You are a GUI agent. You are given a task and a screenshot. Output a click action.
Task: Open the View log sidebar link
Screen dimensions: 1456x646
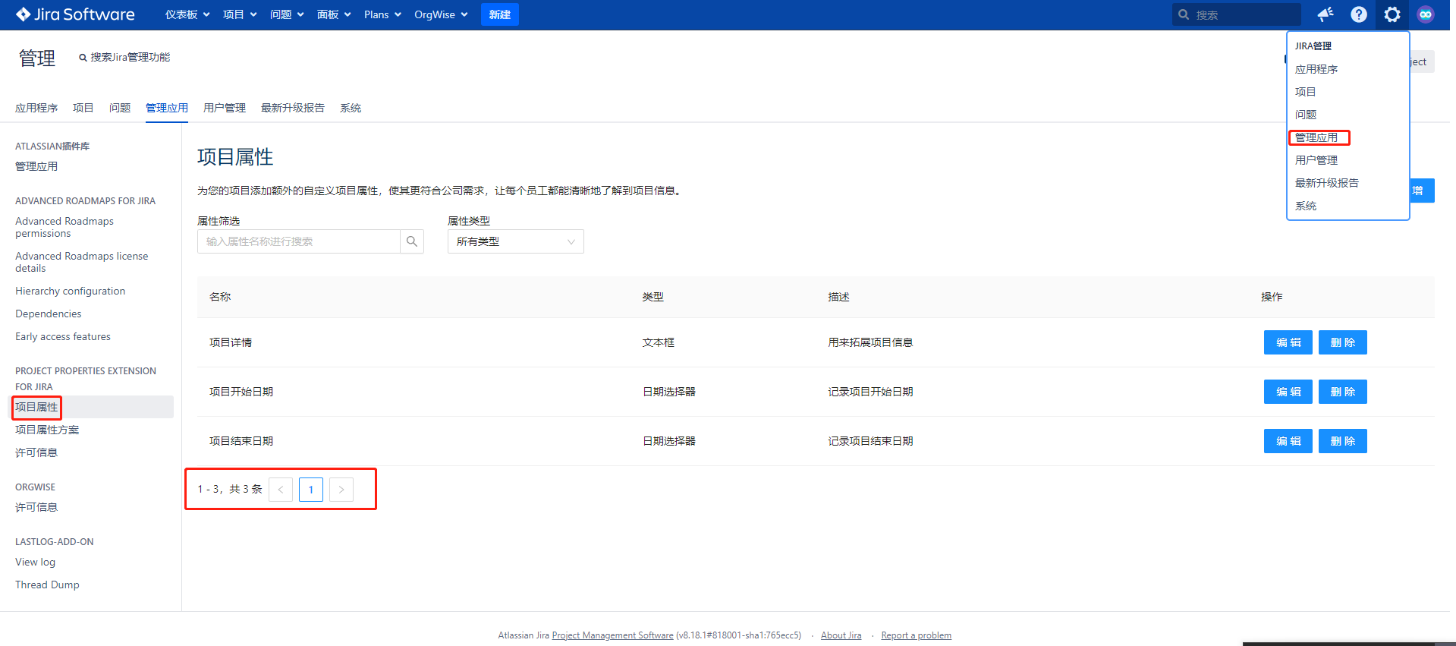click(x=35, y=562)
